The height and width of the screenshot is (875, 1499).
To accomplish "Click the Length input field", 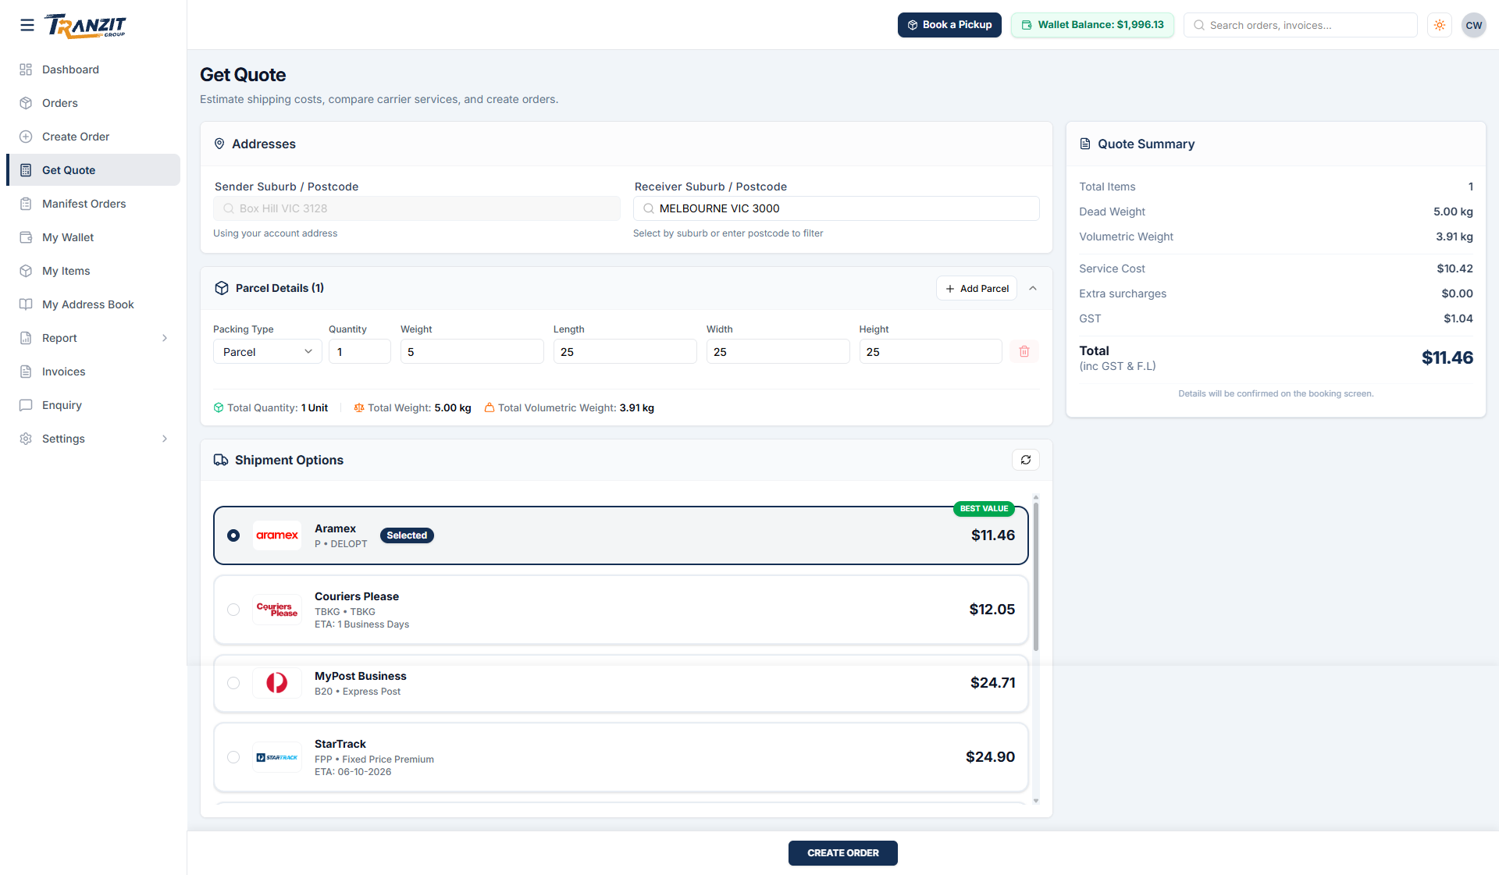I will click(625, 351).
